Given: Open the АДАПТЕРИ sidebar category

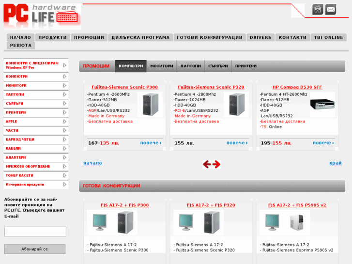Looking at the screenshot, I should [x=36, y=157].
